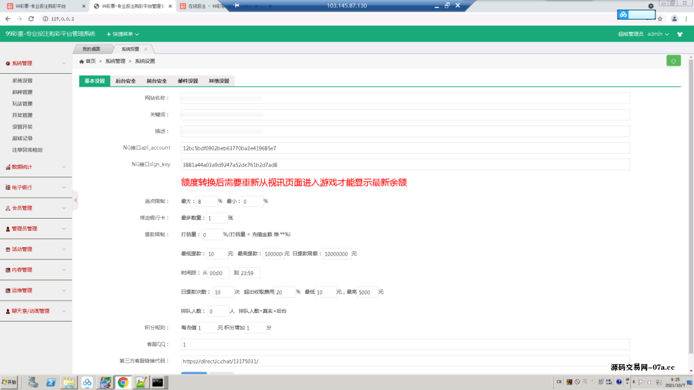
Task: Click the shirt theme icon in the header
Action: [x=680, y=33]
